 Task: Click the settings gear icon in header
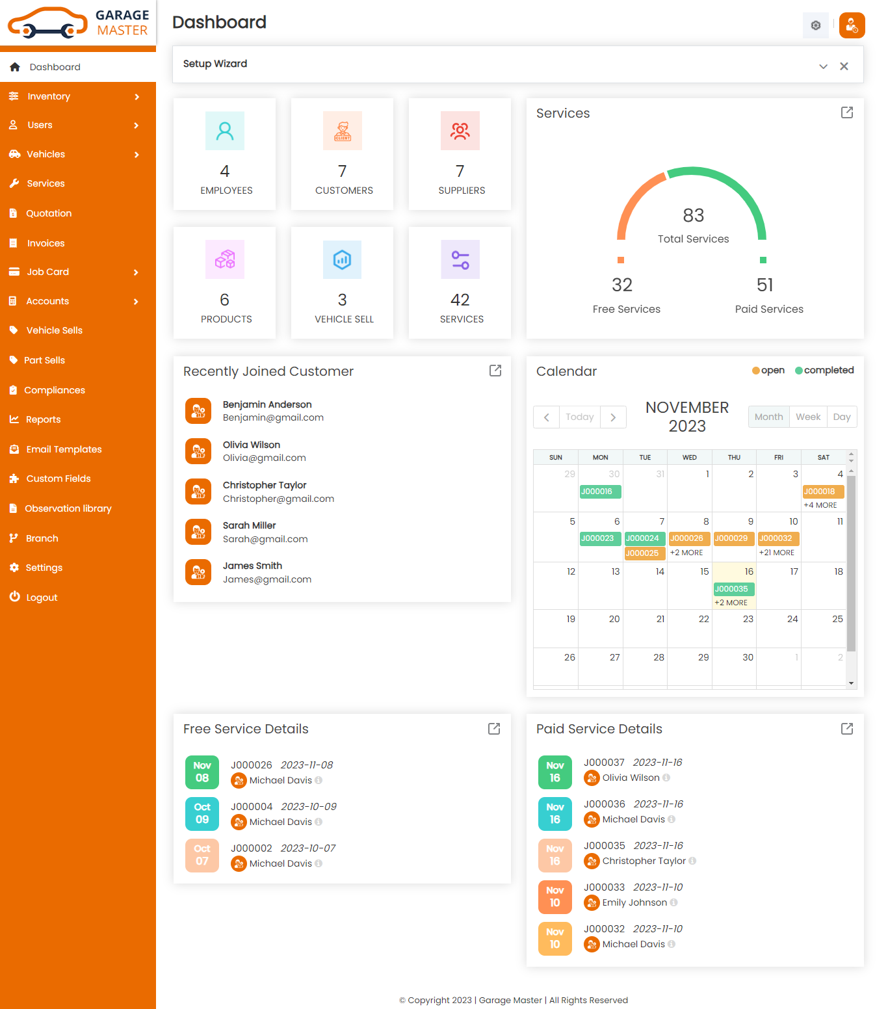pyautogui.click(x=815, y=25)
